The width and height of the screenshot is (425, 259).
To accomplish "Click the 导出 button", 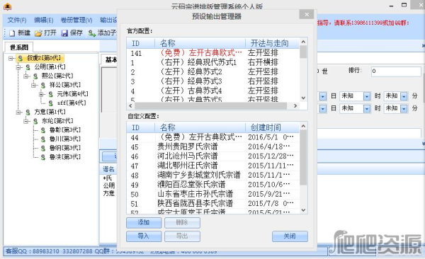I will 182,236.
